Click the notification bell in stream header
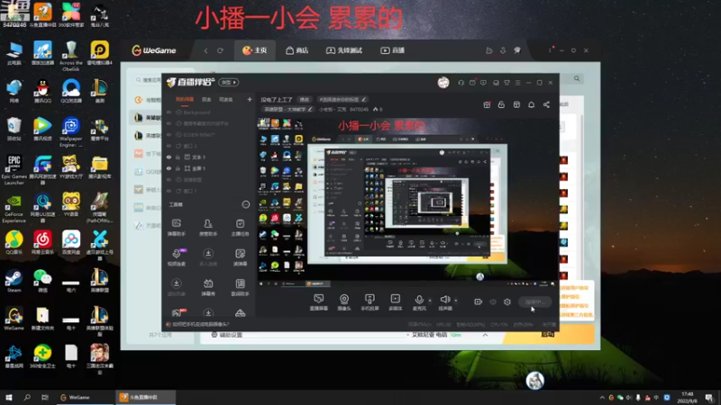 pyautogui.click(x=531, y=104)
